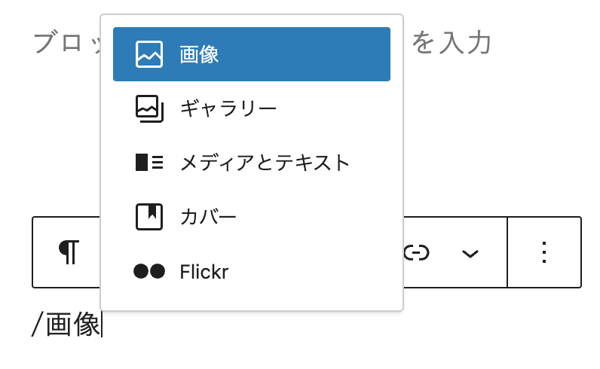Click blank space right of 画像 in the highlighted row

click(305, 54)
